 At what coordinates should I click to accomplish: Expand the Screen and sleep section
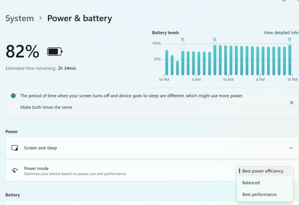[291, 148]
